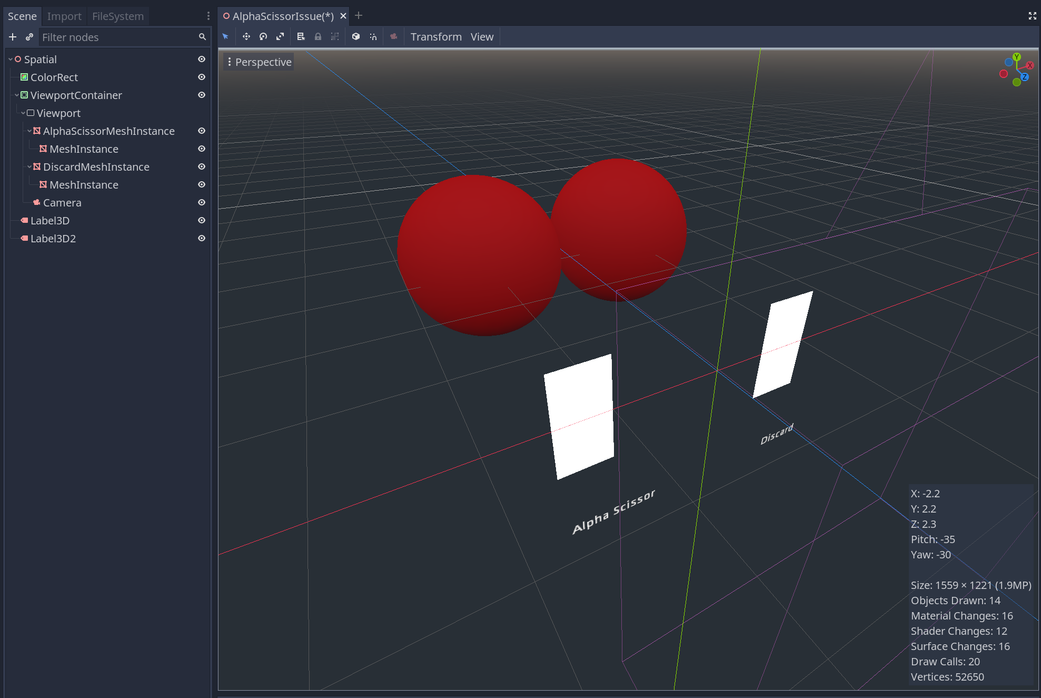Open the View menu
The image size is (1041, 698).
point(482,36)
